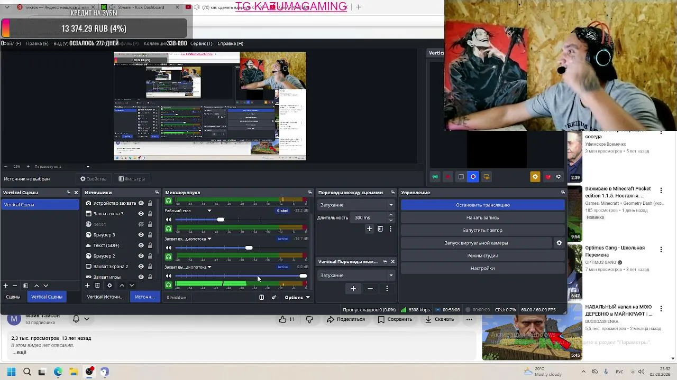Open the Справка (H) menu
This screenshot has height=380, width=677.
coord(231,43)
